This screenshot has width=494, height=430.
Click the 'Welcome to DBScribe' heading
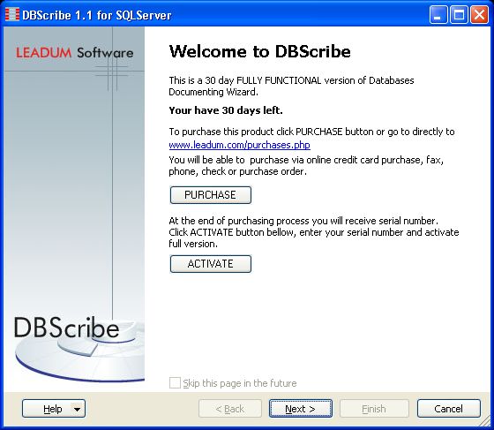tap(260, 51)
